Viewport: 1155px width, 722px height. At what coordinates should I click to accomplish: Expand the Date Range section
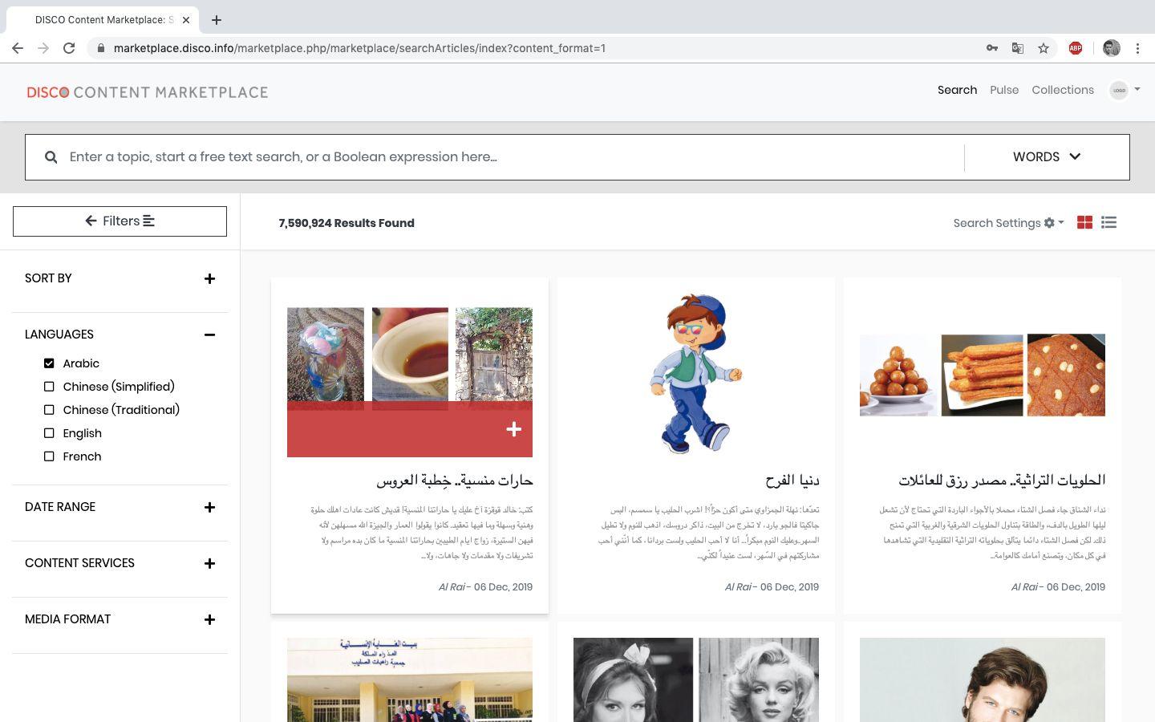pyautogui.click(x=209, y=507)
